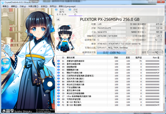Click the firmware field showing 1.05
The height and width of the screenshot is (114, 166).
click(x=111, y=24)
